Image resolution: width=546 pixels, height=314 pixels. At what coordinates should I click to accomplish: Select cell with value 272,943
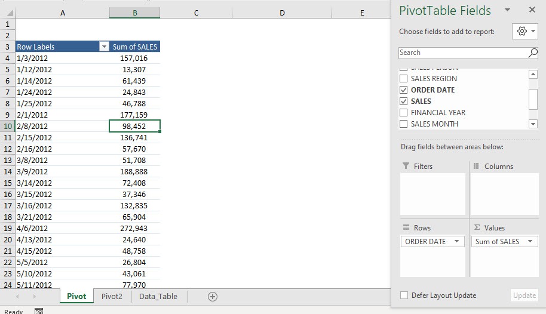pyautogui.click(x=135, y=229)
